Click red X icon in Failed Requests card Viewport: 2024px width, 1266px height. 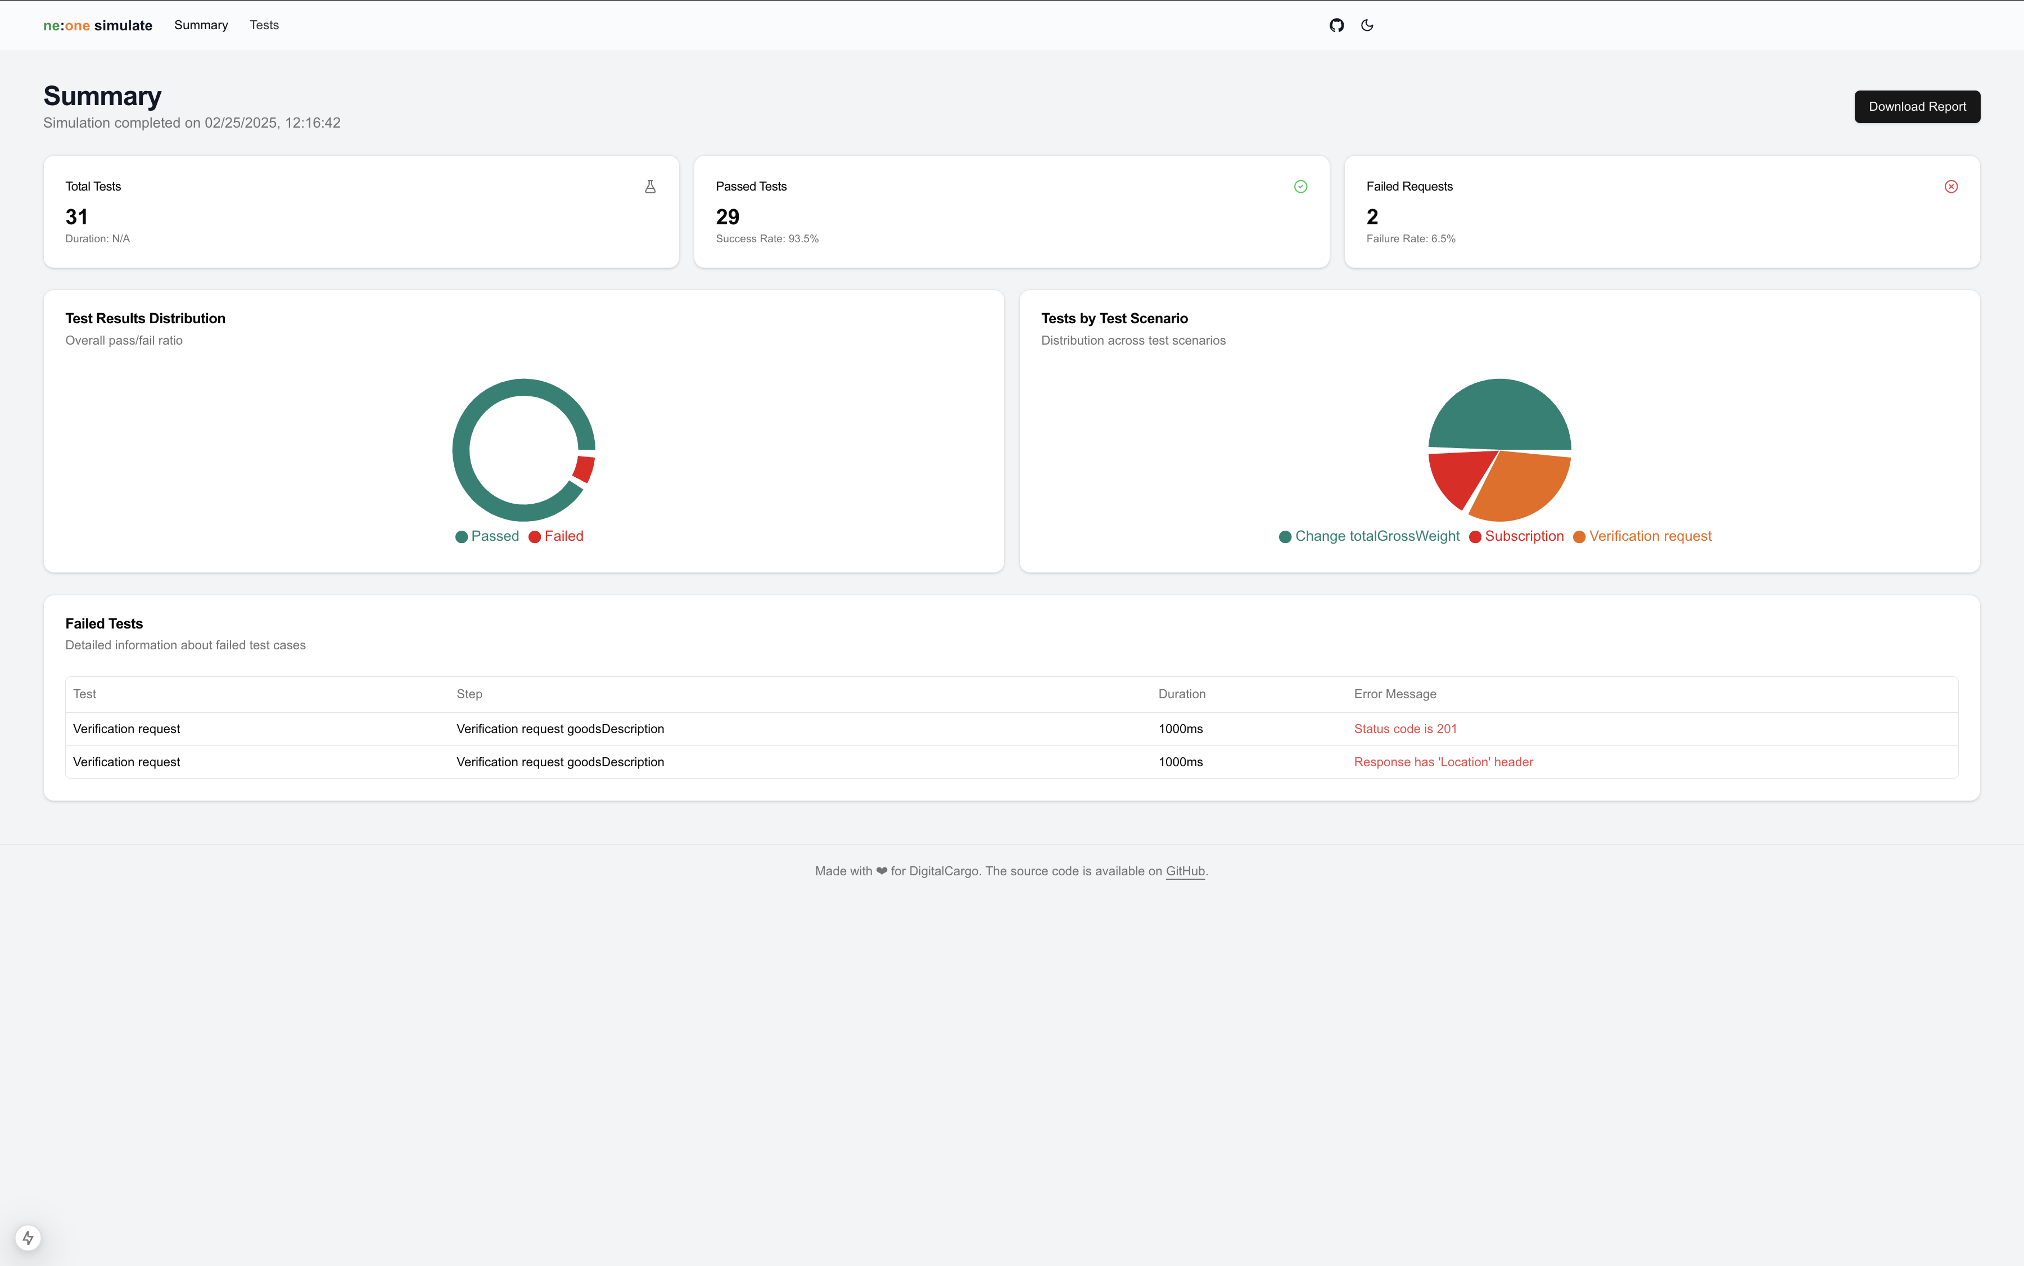pos(1950,187)
